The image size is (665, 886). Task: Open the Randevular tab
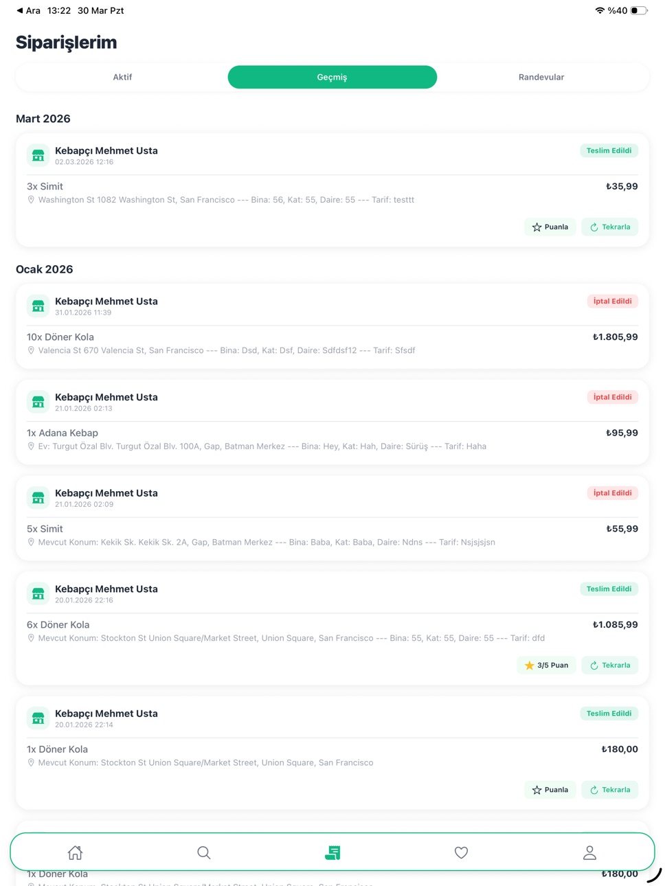click(541, 77)
